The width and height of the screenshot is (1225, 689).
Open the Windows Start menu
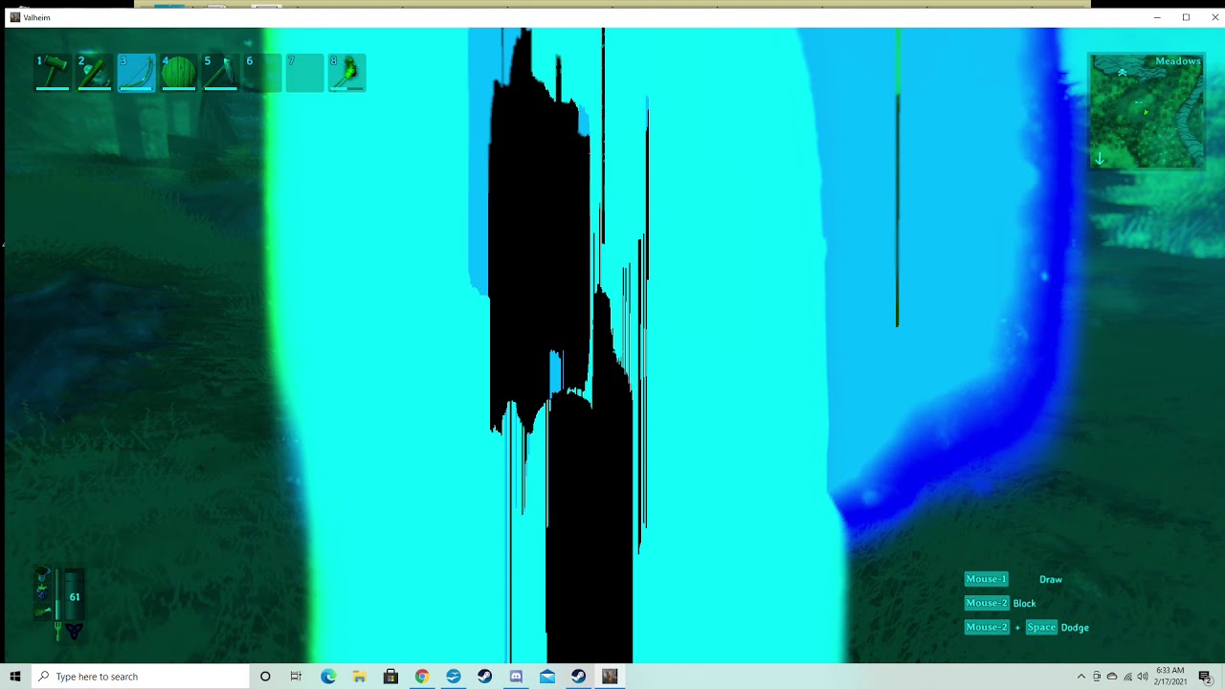pos(15,677)
